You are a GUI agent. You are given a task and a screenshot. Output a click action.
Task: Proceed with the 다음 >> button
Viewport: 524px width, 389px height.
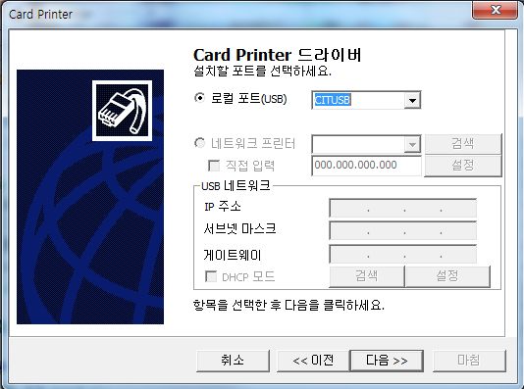click(387, 361)
